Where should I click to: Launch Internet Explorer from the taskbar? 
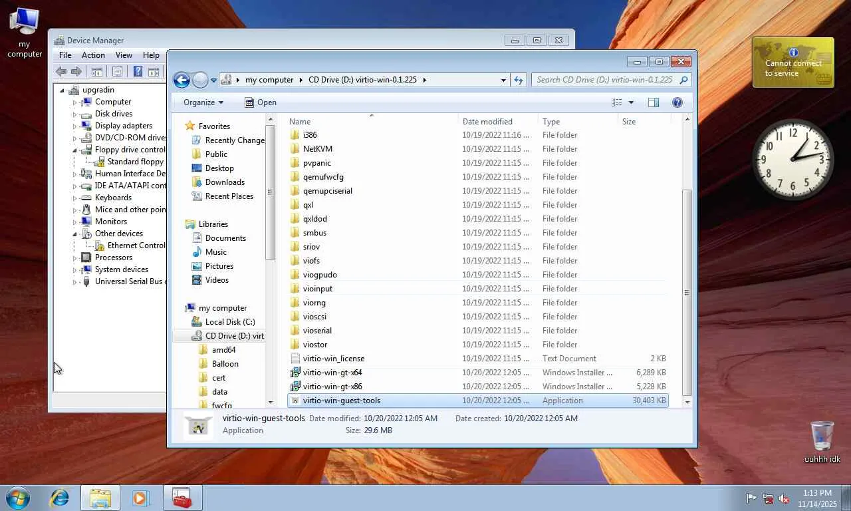pyautogui.click(x=60, y=498)
